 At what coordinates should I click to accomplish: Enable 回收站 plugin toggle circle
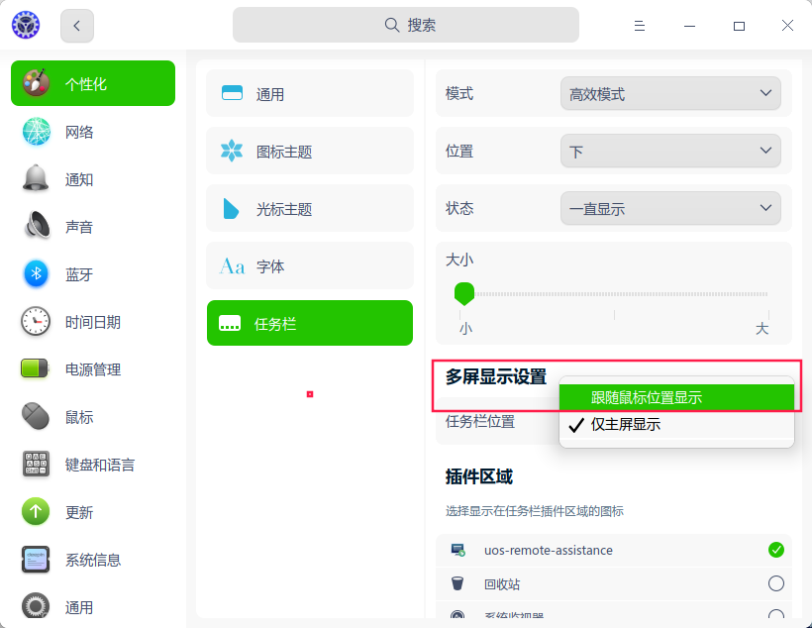[x=775, y=583]
